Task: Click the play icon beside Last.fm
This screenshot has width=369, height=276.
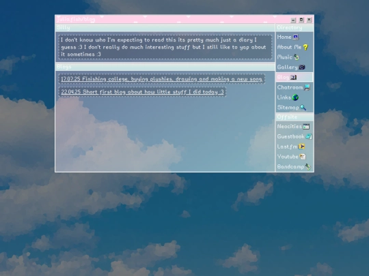Action: coord(302,147)
